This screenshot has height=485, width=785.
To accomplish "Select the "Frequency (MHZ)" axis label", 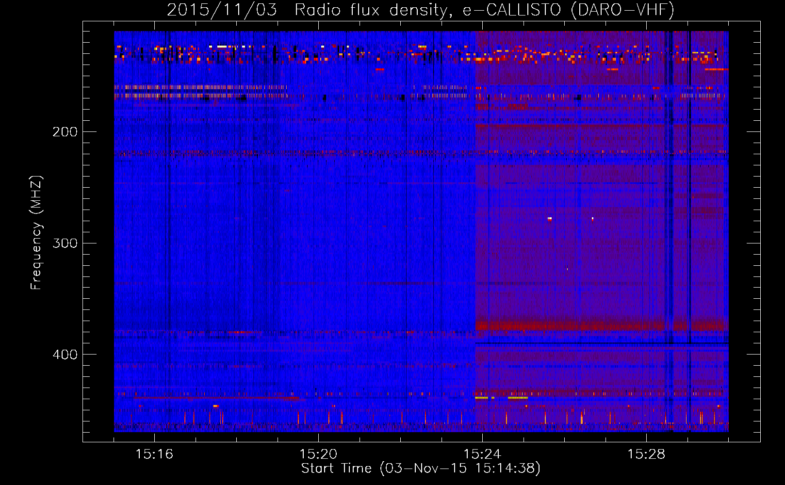I will click(36, 233).
